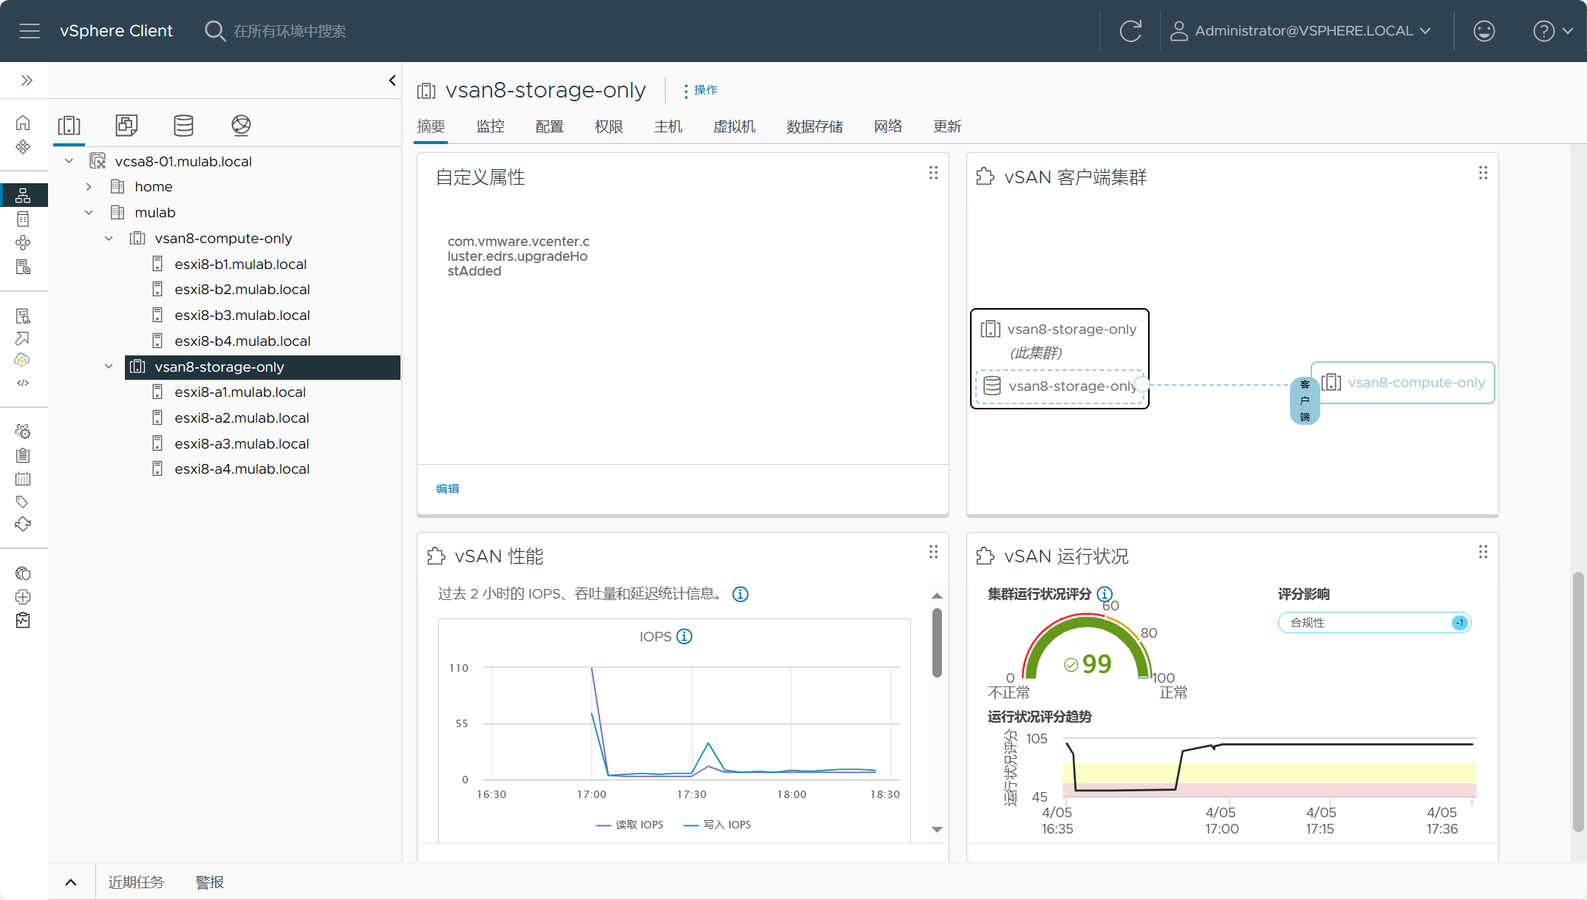Select Hosts and Clusters inventory view icon
This screenshot has height=900, width=1587.
(x=69, y=126)
